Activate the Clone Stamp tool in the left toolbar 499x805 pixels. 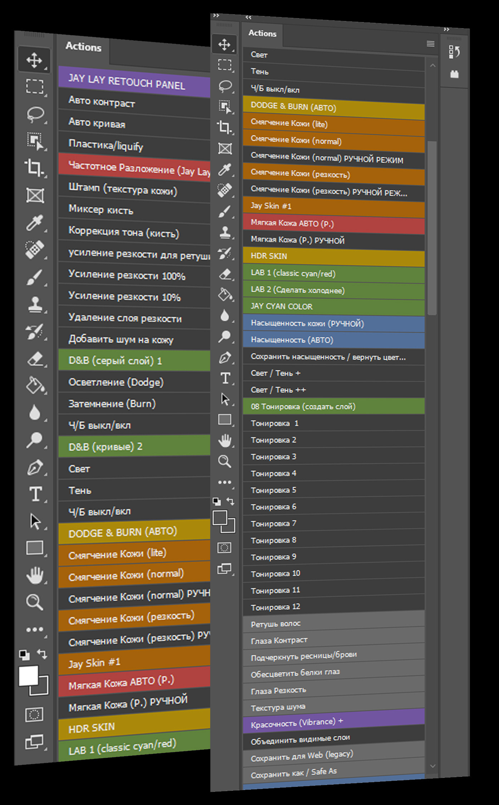[x=35, y=304]
